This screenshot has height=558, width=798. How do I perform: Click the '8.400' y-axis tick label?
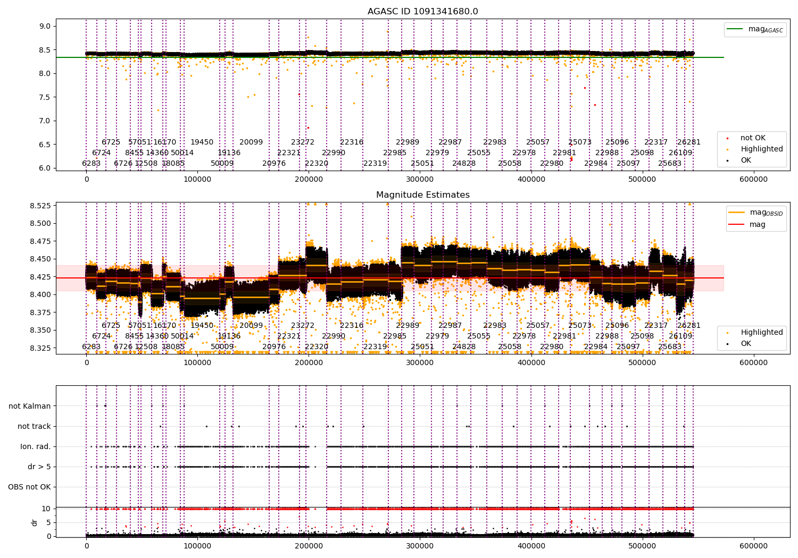(40, 295)
